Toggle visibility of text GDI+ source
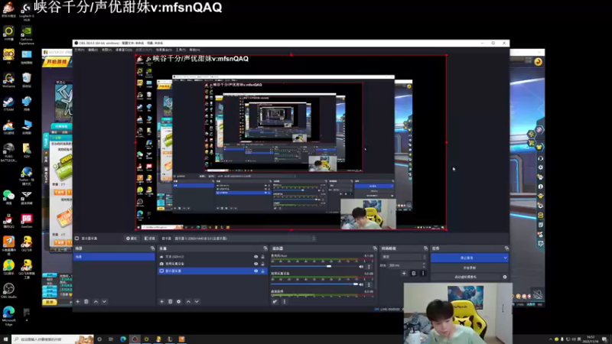The width and height of the screenshot is (612, 344). [x=256, y=257]
